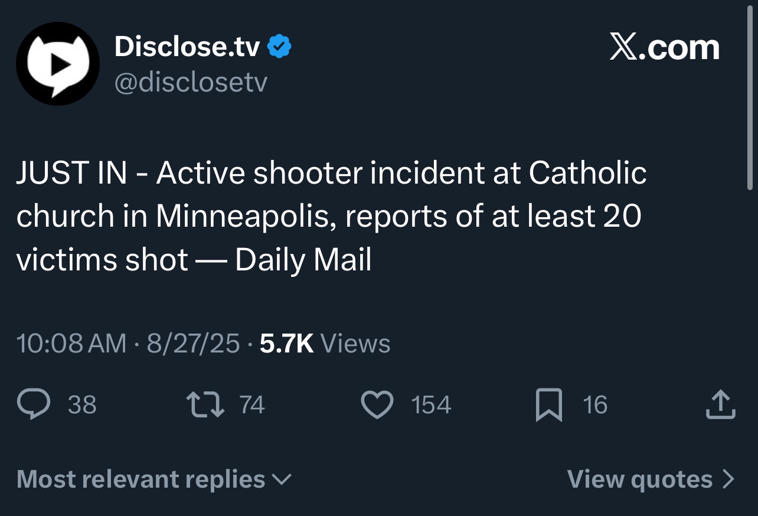Open the Disclose.tv profile avatar

tap(57, 64)
